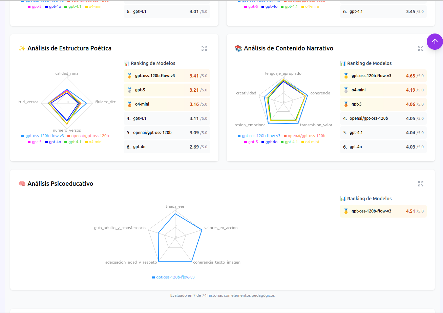This screenshot has width=443, height=313.
Task: Click the coherencia_texto_imagen axis label
Action: click(x=217, y=262)
